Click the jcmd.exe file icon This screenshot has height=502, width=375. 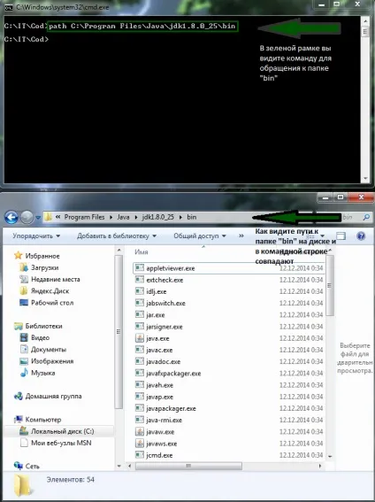(x=140, y=455)
